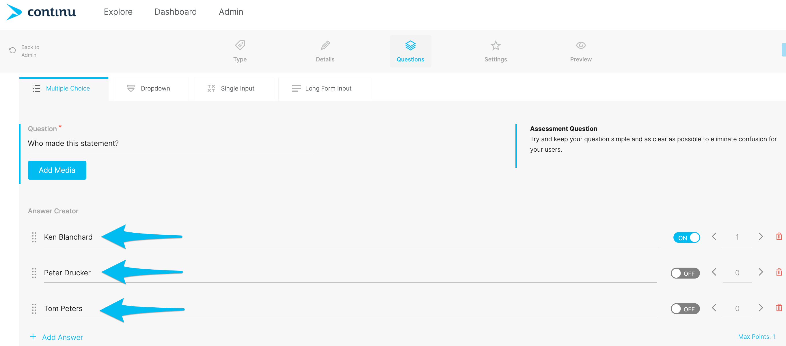This screenshot has height=346, width=786.
Task: Go to the Settings step
Action: 496,51
